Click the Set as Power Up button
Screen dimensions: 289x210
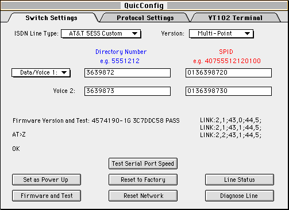tap(47, 180)
